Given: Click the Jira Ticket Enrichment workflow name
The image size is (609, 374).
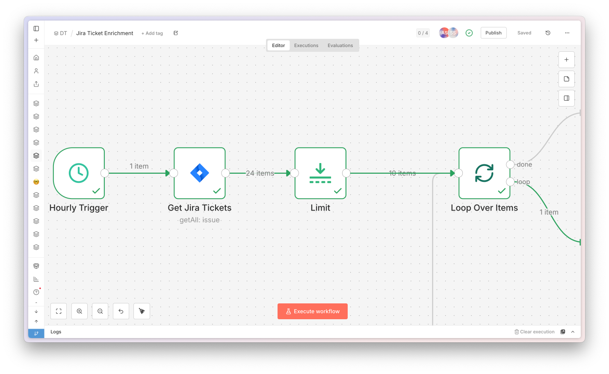Looking at the screenshot, I should pyautogui.click(x=105, y=33).
